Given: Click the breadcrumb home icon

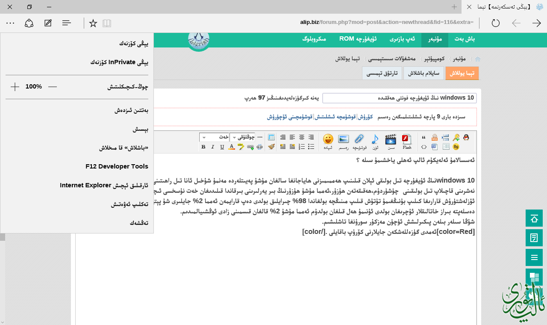Looking at the screenshot, I should (478, 59).
